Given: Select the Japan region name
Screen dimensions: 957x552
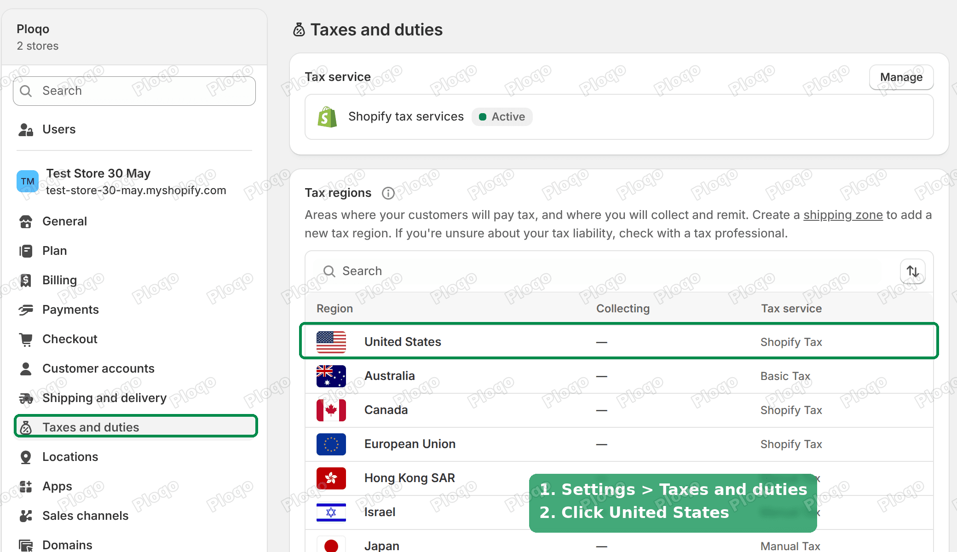Looking at the screenshot, I should point(382,546).
